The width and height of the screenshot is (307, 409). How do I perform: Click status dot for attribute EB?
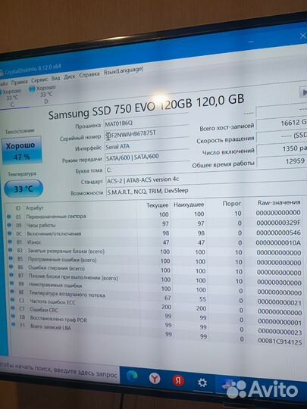(14, 317)
